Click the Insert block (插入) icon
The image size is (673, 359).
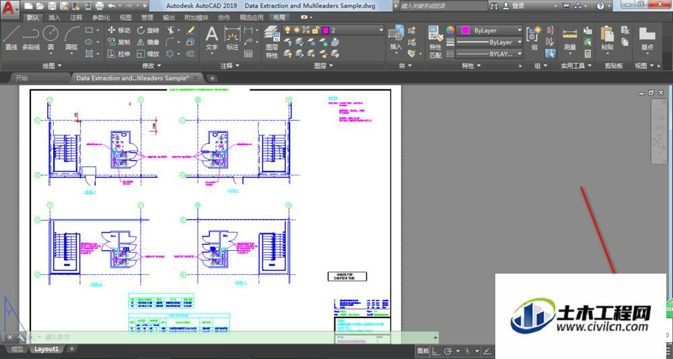pos(396,38)
